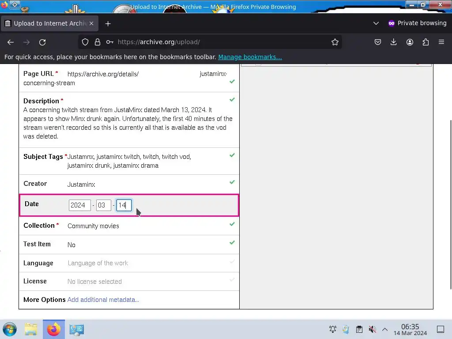The image size is (452, 339).
Task: Open a new tab
Action: (x=108, y=24)
